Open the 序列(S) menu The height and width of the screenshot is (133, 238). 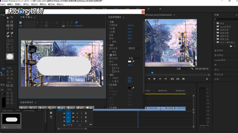pos(26,5)
